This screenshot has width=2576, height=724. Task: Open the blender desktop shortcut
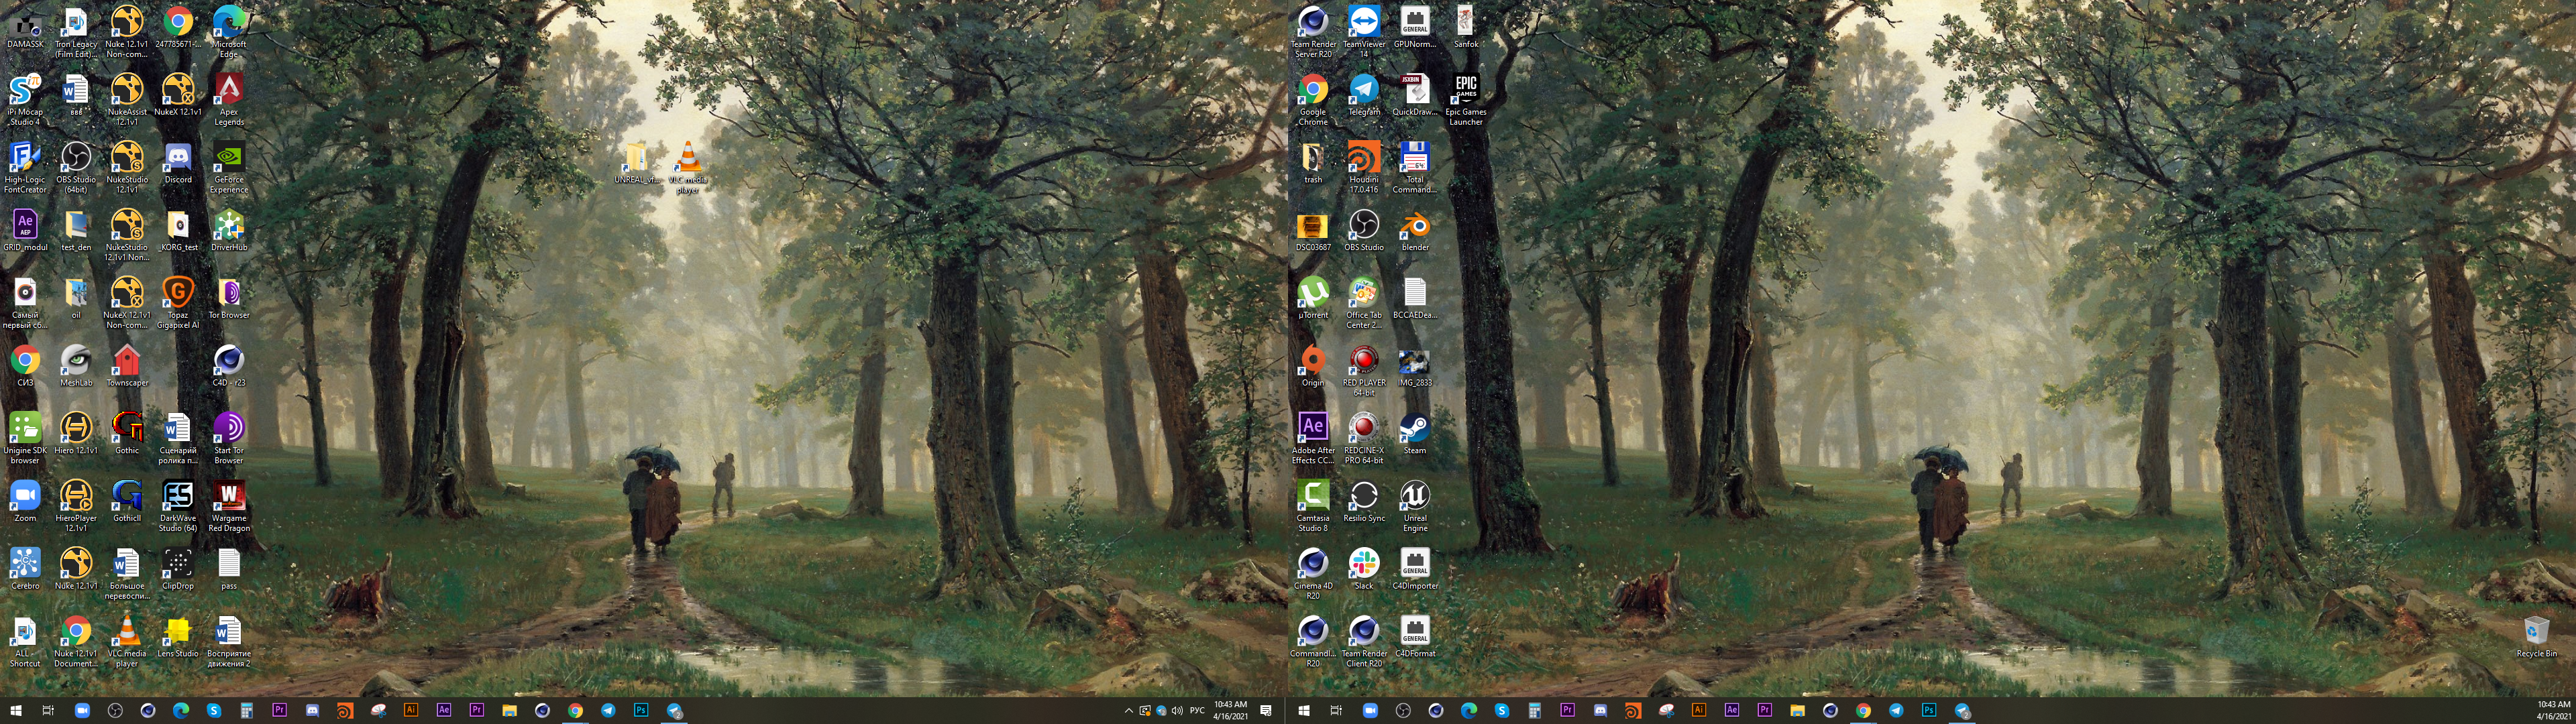point(1415,230)
